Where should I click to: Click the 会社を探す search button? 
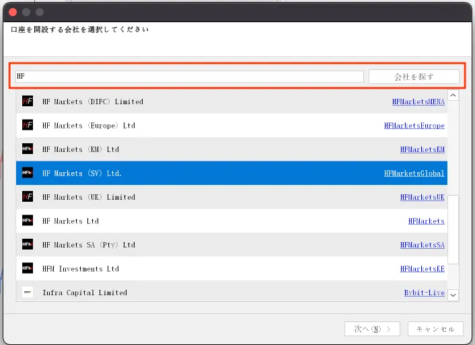click(414, 77)
